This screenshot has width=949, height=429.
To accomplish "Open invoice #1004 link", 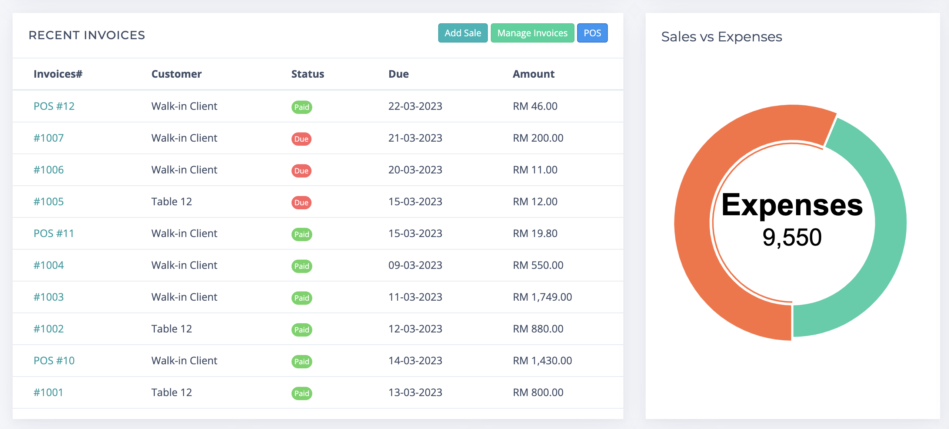I will [49, 265].
